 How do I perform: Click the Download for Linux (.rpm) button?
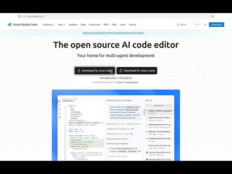pos(137,71)
